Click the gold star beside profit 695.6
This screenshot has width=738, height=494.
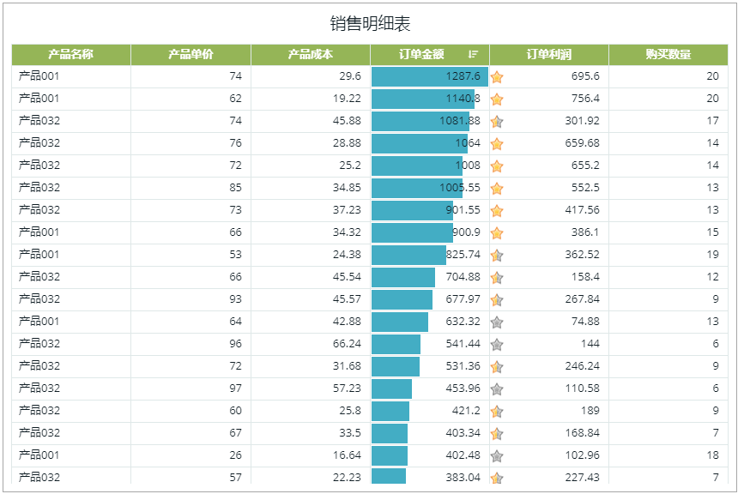[x=497, y=77]
